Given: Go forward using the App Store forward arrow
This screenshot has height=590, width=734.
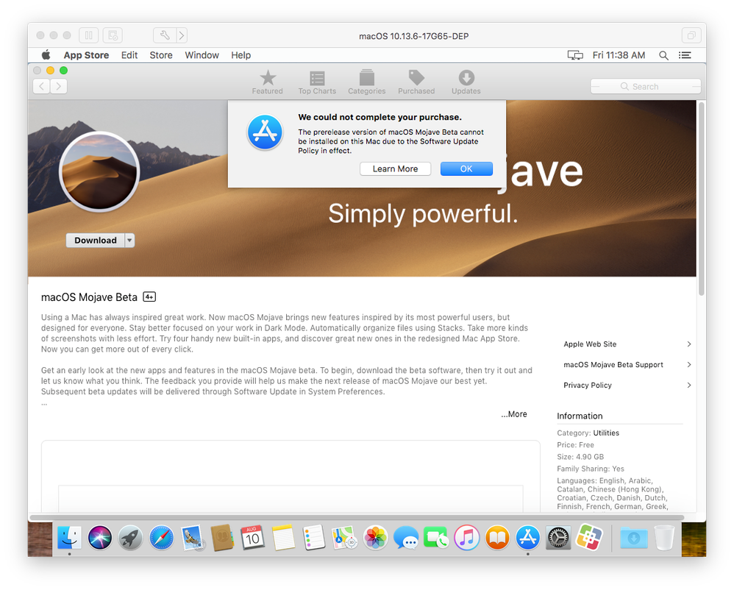Looking at the screenshot, I should point(59,86).
